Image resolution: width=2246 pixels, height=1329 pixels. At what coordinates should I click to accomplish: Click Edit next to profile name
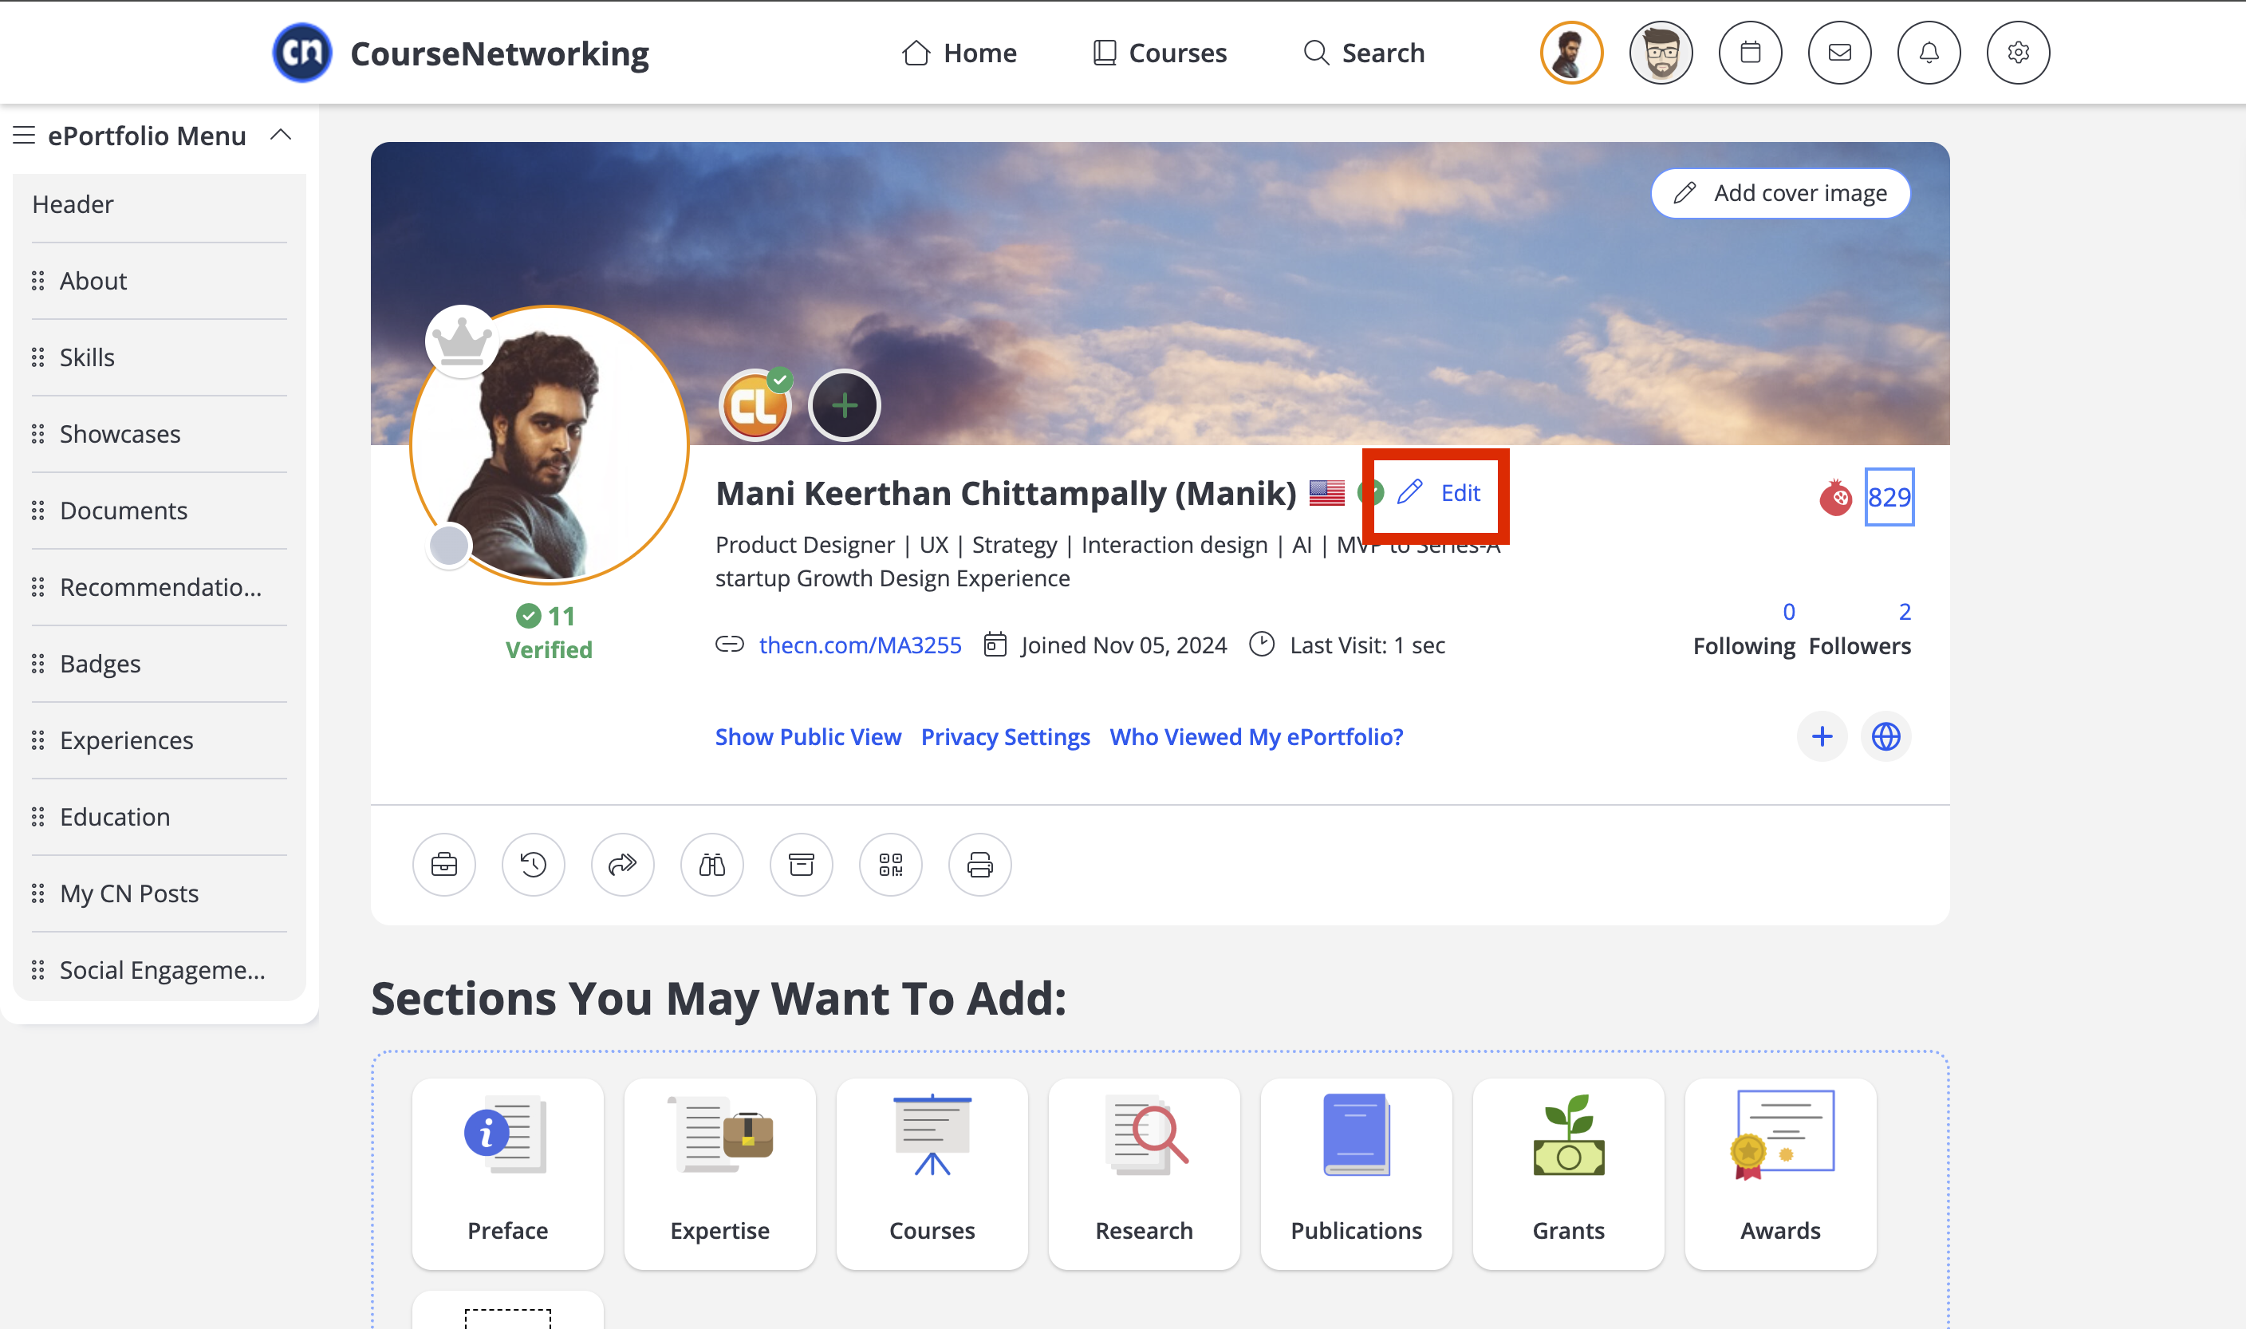click(1439, 492)
